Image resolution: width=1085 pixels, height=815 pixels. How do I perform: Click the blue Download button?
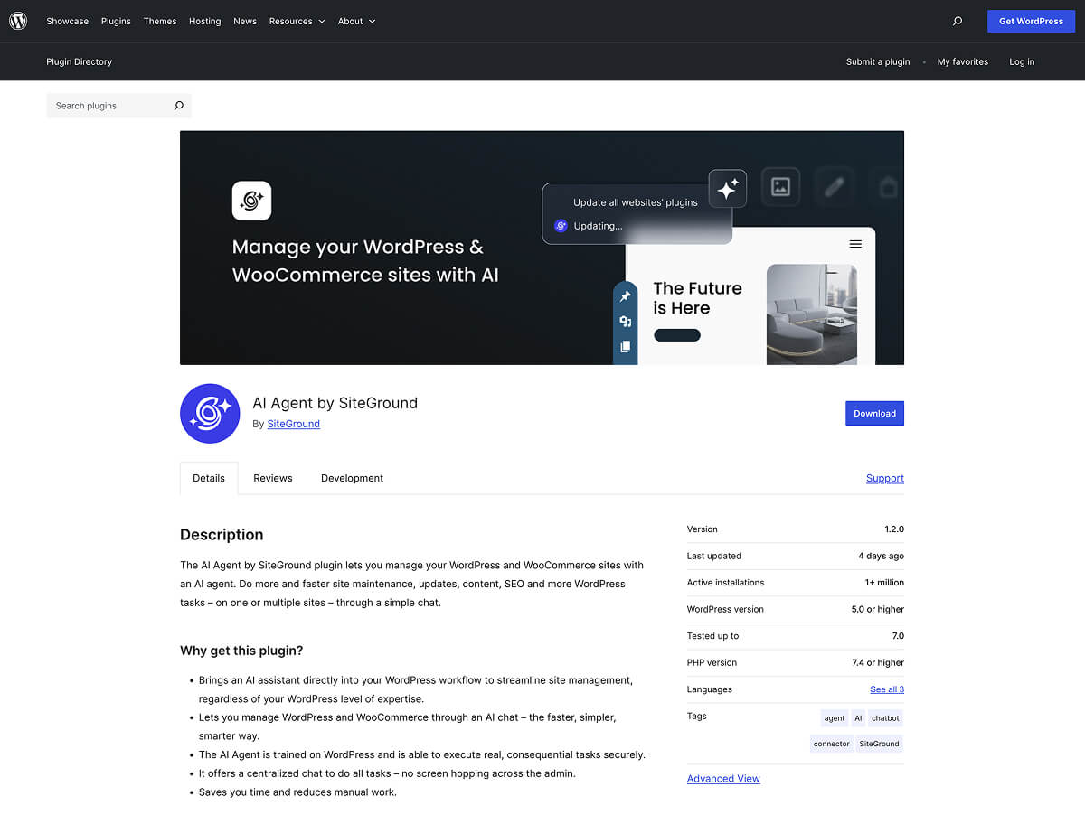click(x=874, y=413)
